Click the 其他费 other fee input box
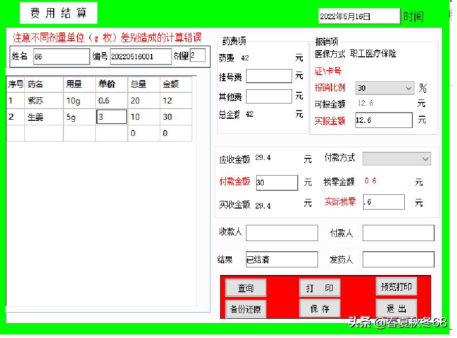457x338 pixels. pyautogui.click(x=269, y=96)
